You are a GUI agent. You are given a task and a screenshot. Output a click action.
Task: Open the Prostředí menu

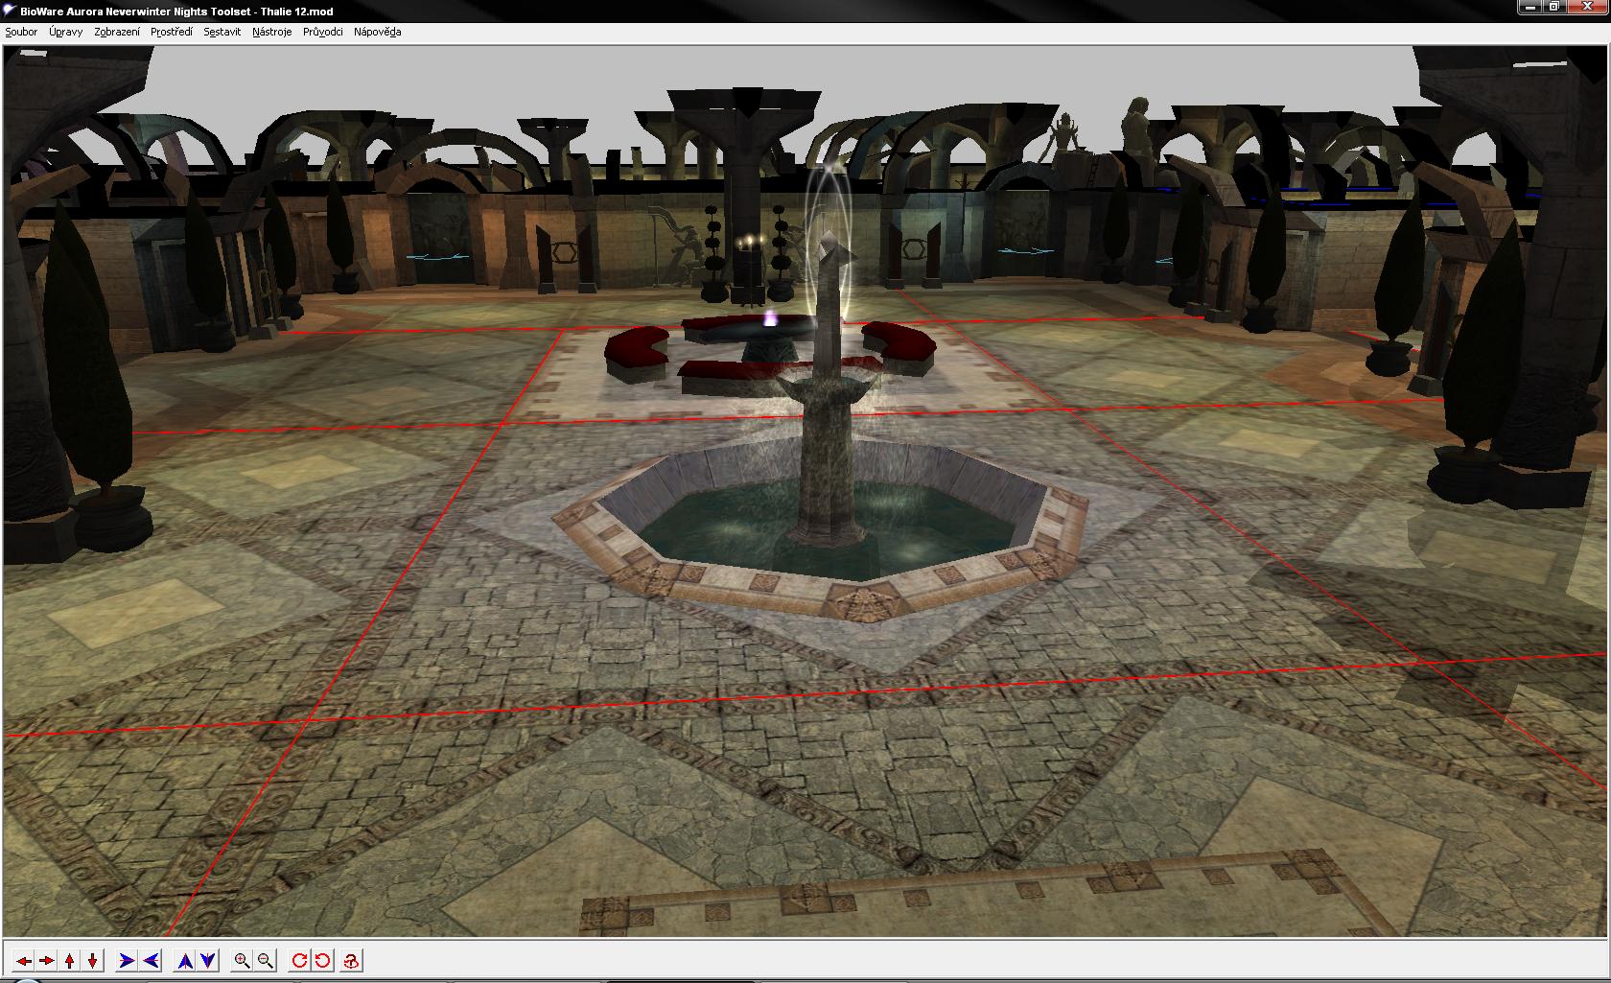172,32
